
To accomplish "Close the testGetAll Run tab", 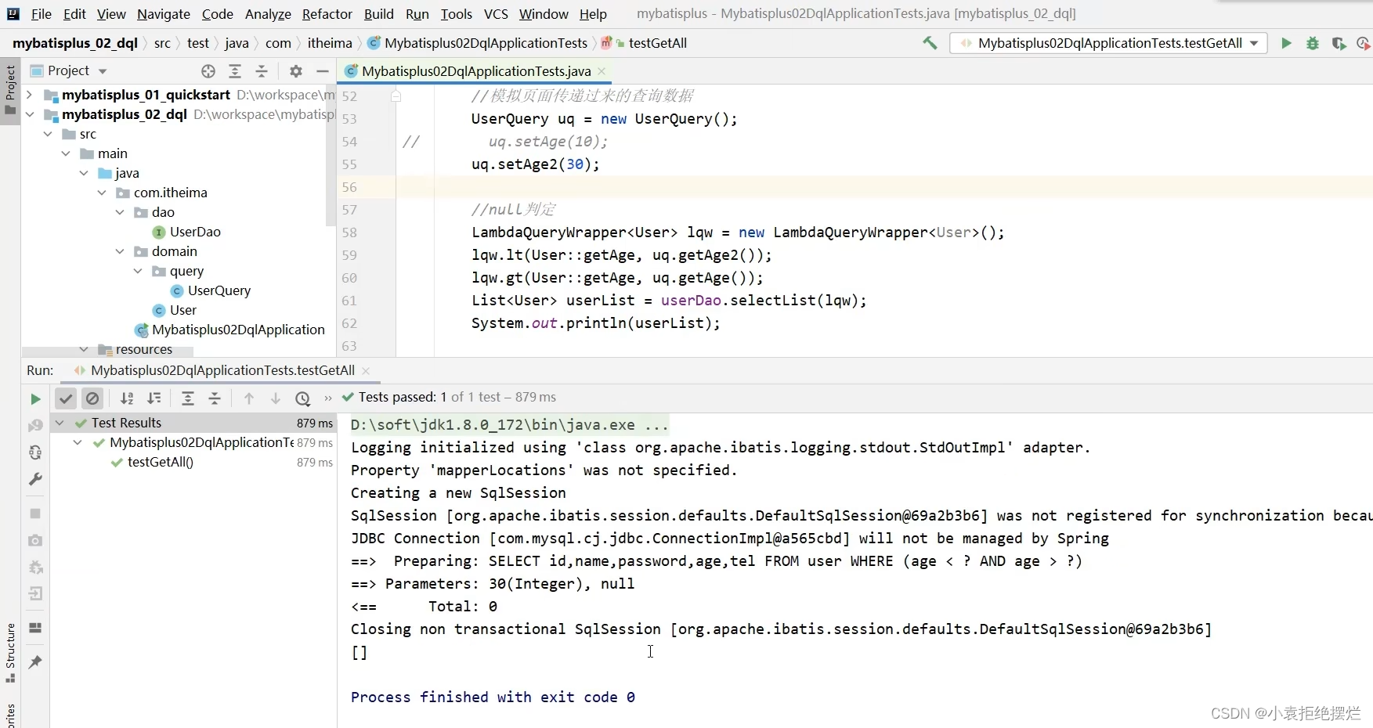I will (x=366, y=370).
